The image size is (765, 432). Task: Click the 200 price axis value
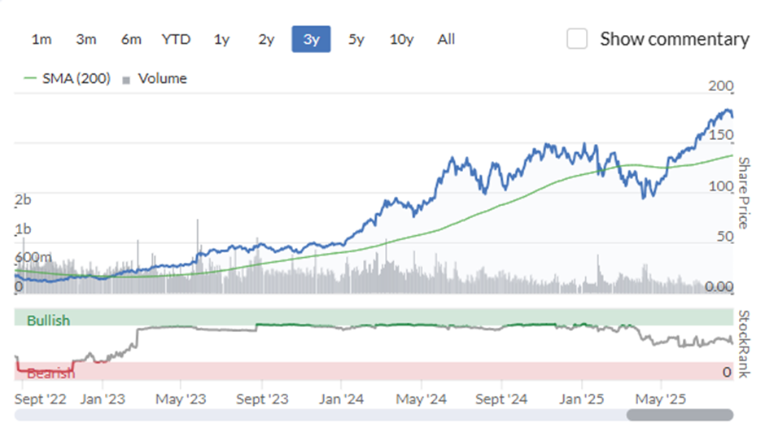[720, 85]
